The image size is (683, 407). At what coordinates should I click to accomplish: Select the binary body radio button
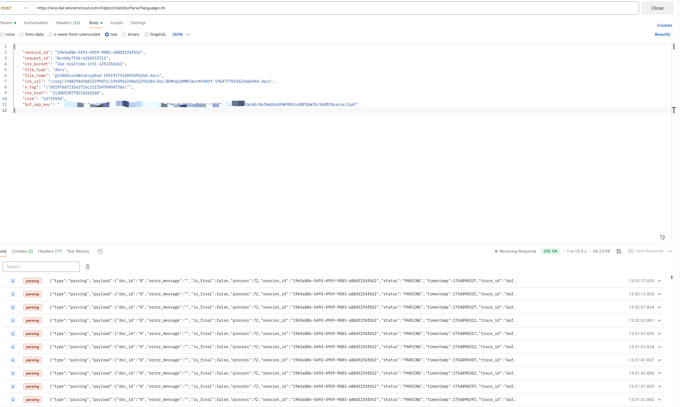(x=124, y=34)
